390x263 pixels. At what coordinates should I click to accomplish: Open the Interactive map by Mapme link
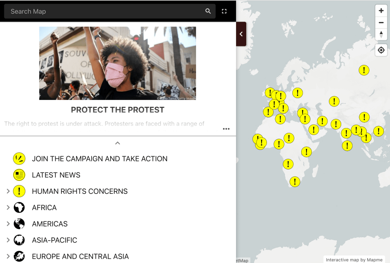click(x=354, y=260)
